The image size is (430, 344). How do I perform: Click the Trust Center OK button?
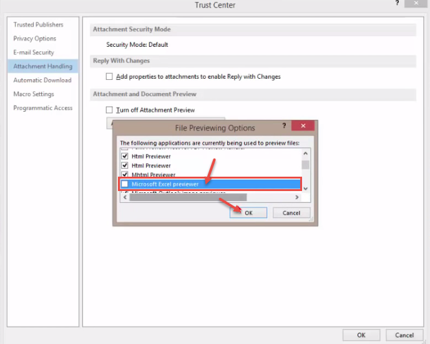click(361, 335)
